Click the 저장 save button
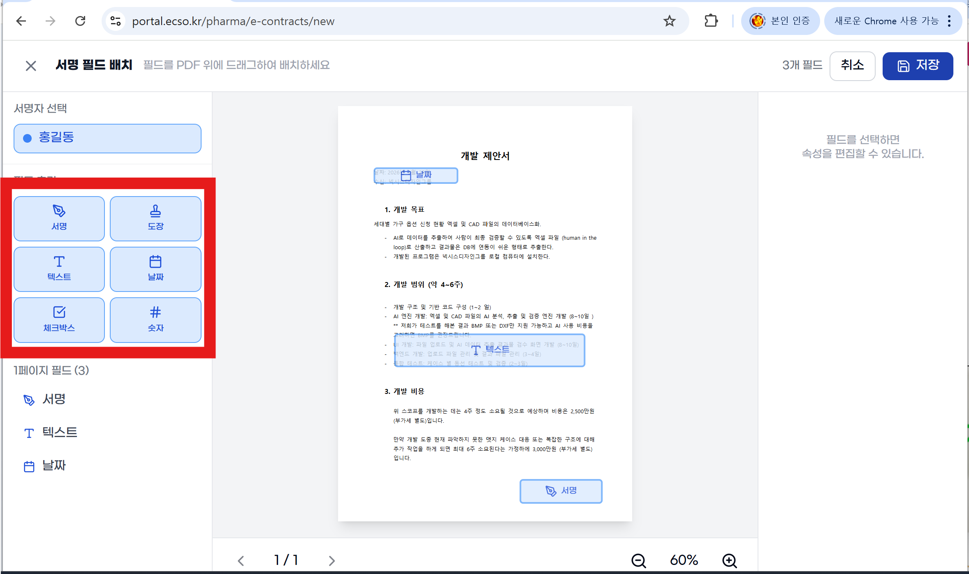The image size is (969, 574). pos(917,66)
